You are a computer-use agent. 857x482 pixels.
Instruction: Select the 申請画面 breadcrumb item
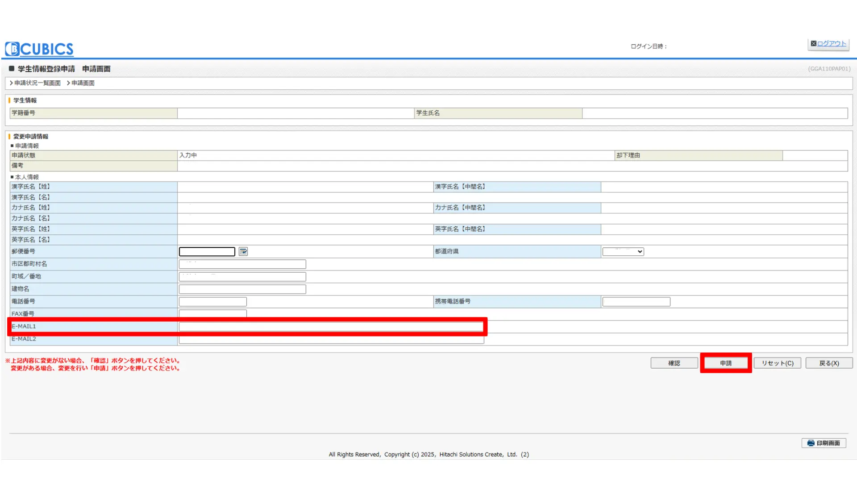83,83
